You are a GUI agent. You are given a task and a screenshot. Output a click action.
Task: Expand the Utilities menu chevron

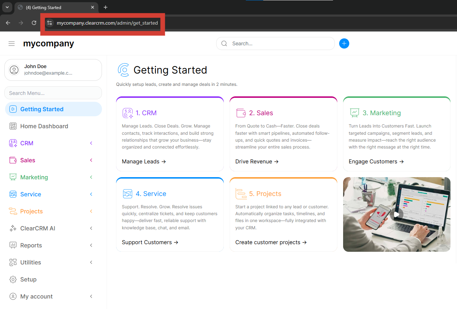click(x=91, y=262)
